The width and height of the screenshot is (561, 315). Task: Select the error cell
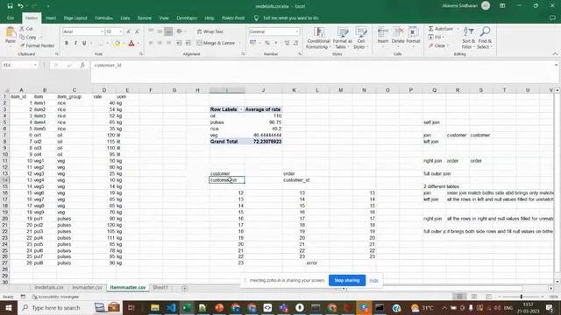(x=312, y=262)
